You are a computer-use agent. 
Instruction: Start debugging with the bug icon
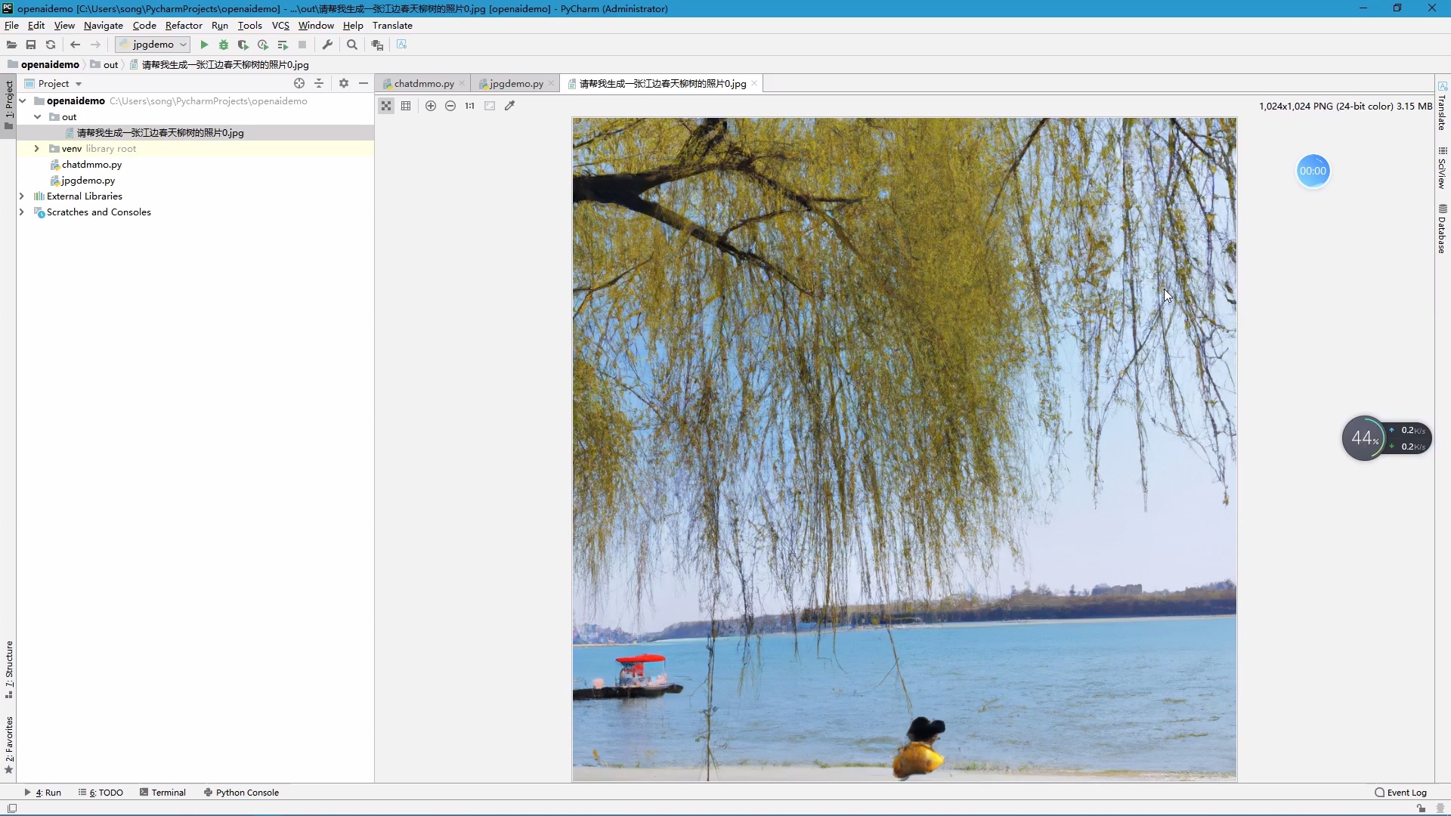click(x=224, y=45)
